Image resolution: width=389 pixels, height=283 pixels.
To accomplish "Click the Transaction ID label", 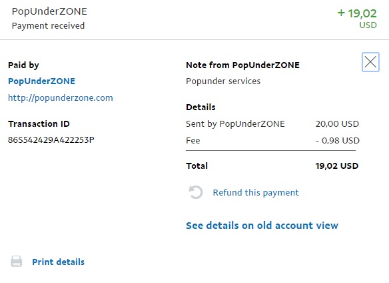I will click(39, 124).
